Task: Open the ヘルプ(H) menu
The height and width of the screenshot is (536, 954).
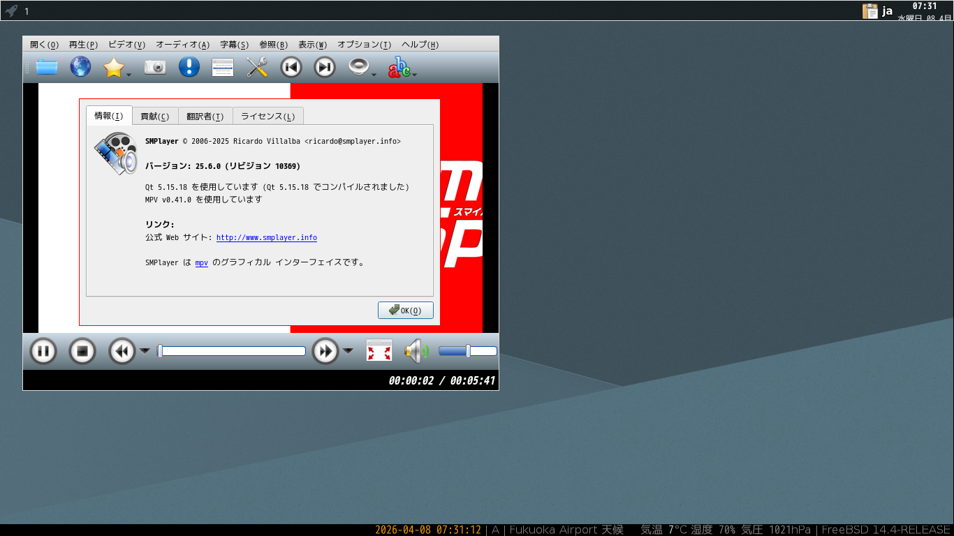Action: 420,45
